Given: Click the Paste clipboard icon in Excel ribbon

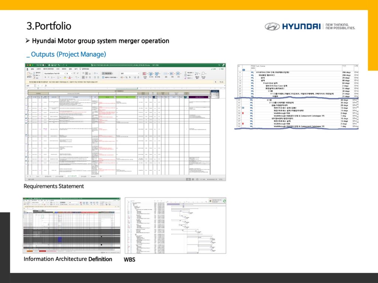Looking at the screenshot, I should [x=29, y=75].
